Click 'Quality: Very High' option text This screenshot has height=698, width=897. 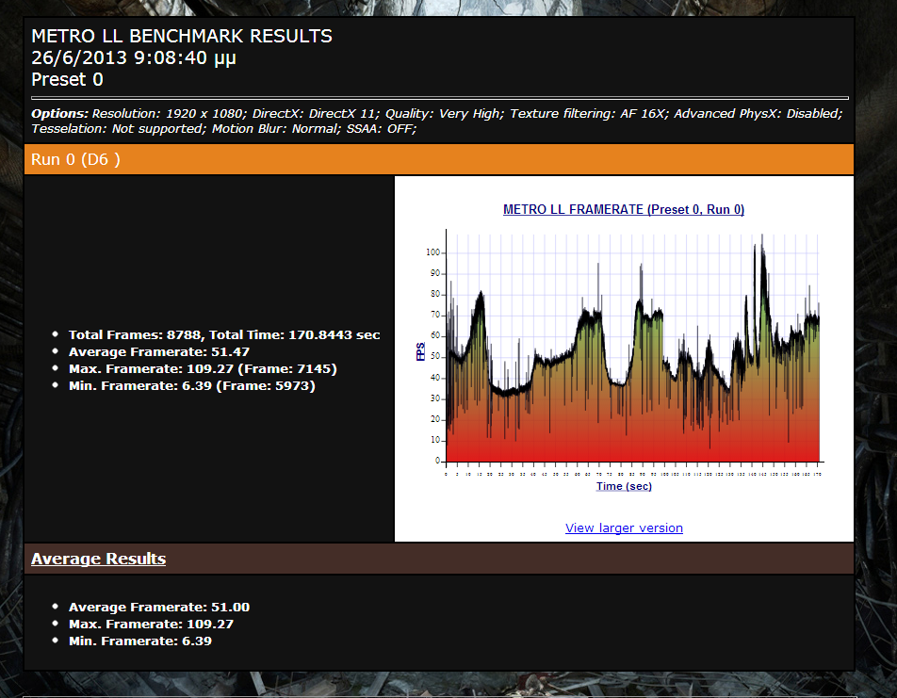click(444, 114)
